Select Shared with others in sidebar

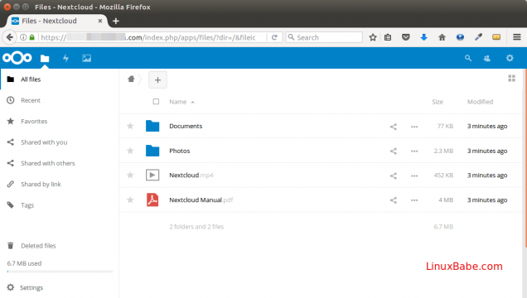(x=60, y=163)
